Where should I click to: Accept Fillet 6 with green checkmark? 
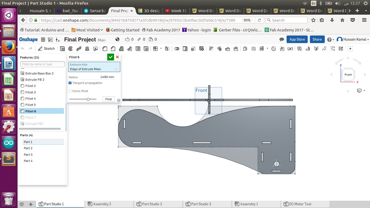(111, 57)
